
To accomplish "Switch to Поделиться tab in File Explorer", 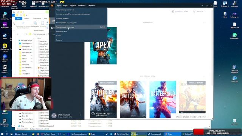I will 37,19.
